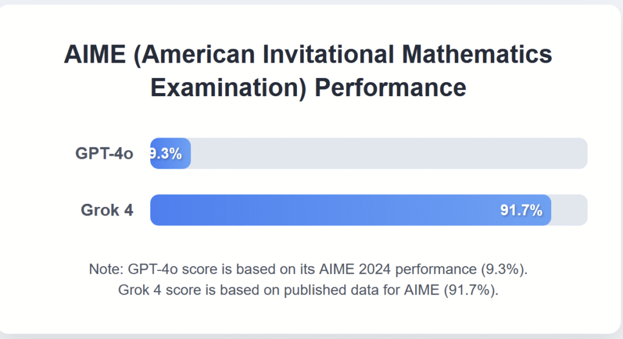The width and height of the screenshot is (623, 339).
Task: Click the Grok 4 blue filled bar
Action: [350, 210]
